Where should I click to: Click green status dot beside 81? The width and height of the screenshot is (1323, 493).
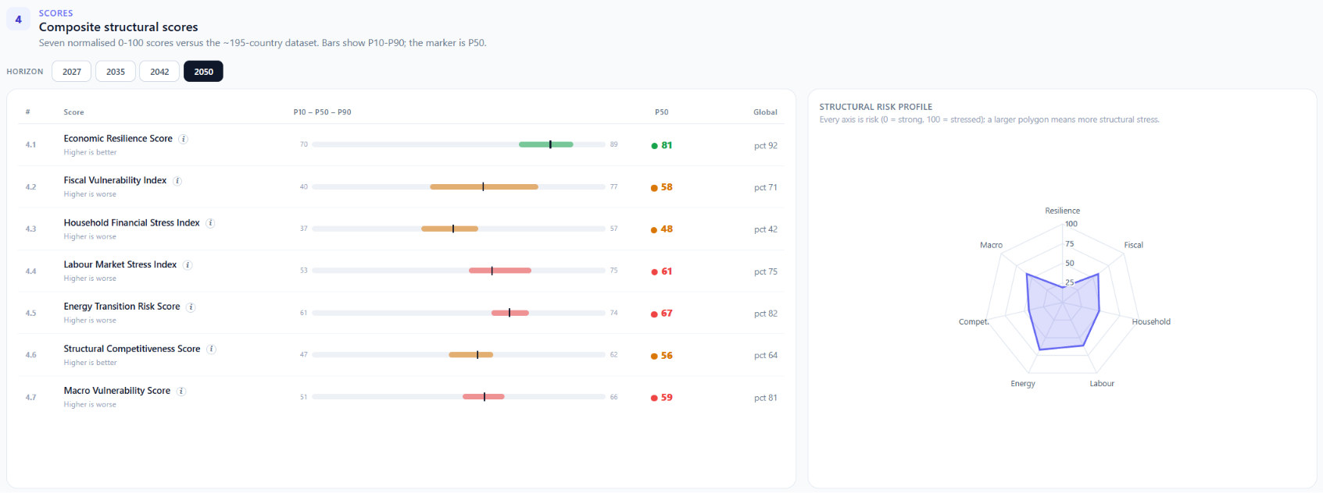(654, 146)
